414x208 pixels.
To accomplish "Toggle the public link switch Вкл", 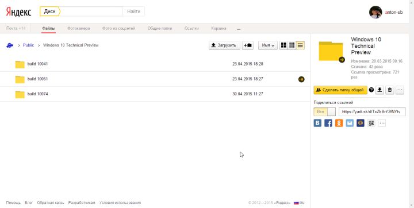I will click(x=324, y=111).
